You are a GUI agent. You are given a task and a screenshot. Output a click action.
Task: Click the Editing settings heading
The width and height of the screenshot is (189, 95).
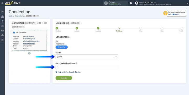[62, 37]
